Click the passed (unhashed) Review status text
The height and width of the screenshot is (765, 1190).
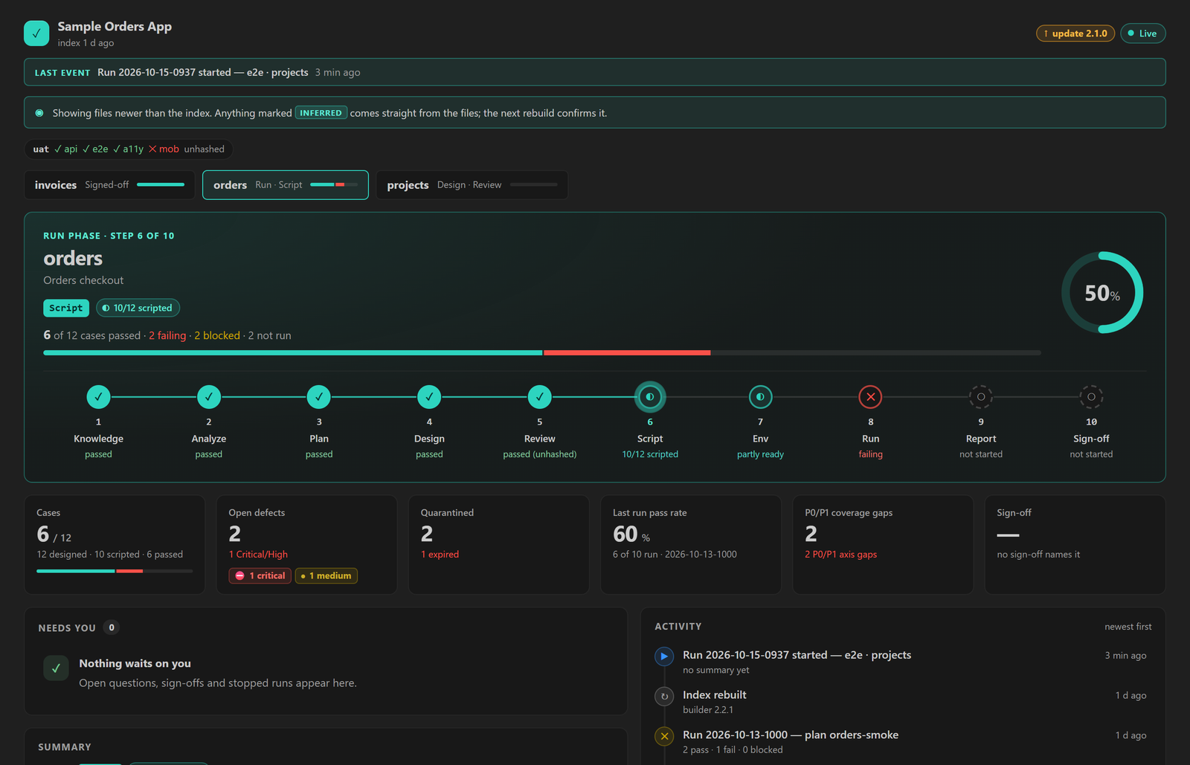[540, 454]
